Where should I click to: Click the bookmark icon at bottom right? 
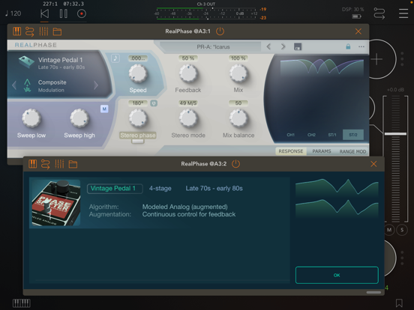[399, 303]
